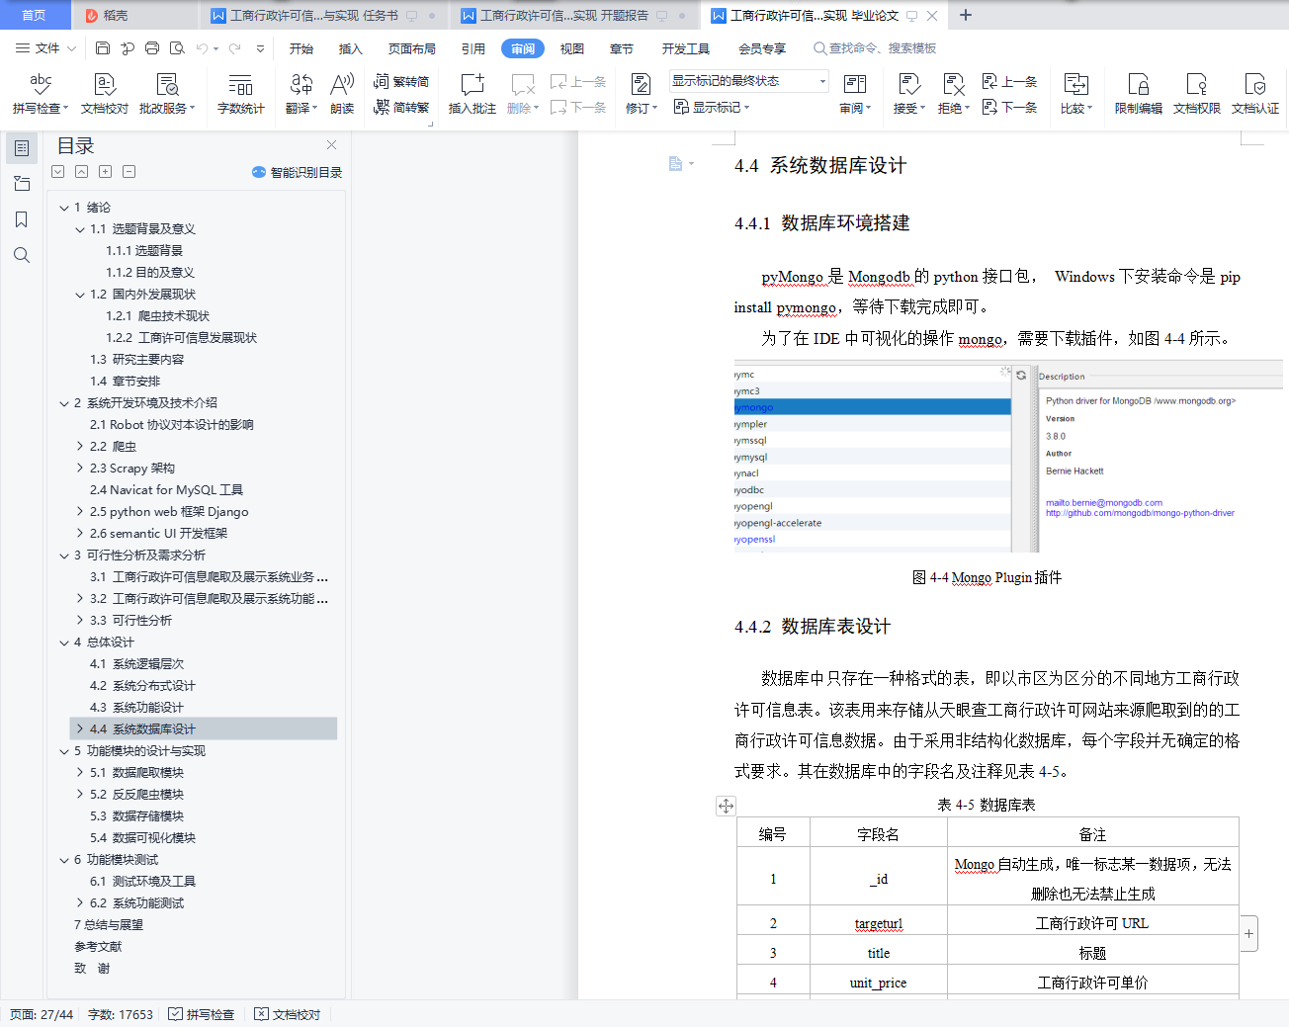Click the mailto bernie@mongodb.com link
This screenshot has width=1289, height=1027.
click(1104, 503)
